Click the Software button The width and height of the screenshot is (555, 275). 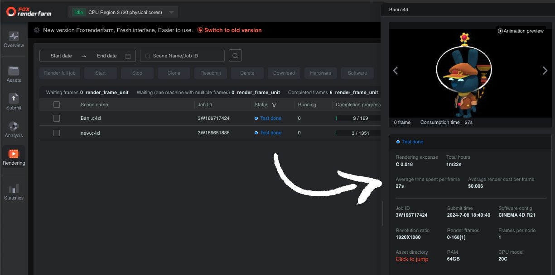tap(357, 73)
